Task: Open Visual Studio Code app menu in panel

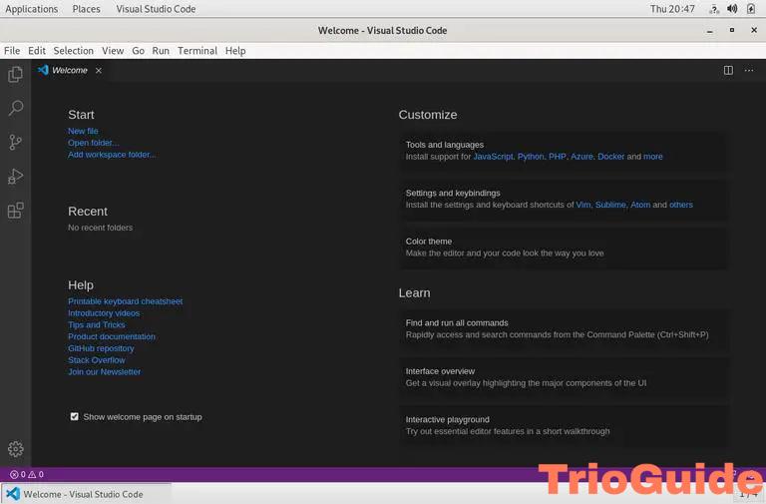Action: (156, 9)
